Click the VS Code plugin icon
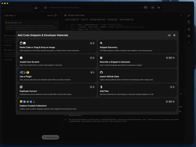Image resolution: width=196 pixels, height=147 pixels. pyautogui.click(x=21, y=72)
